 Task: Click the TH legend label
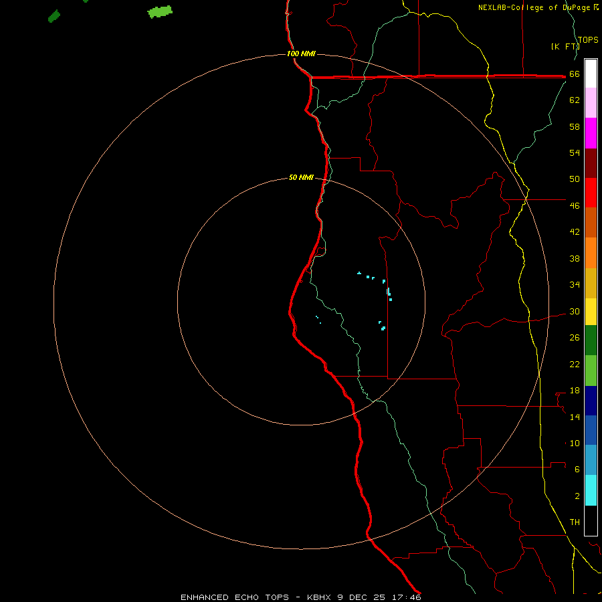[575, 522]
